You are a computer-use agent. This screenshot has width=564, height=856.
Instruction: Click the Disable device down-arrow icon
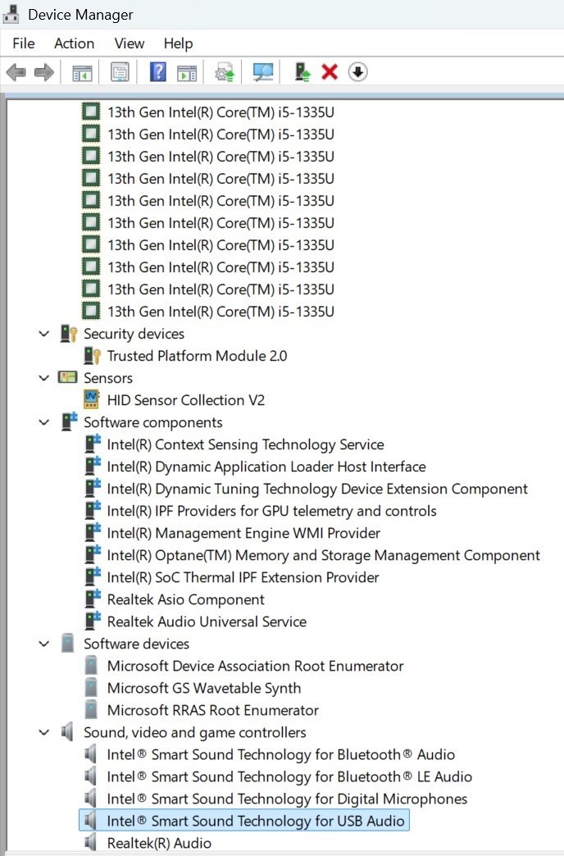(357, 72)
